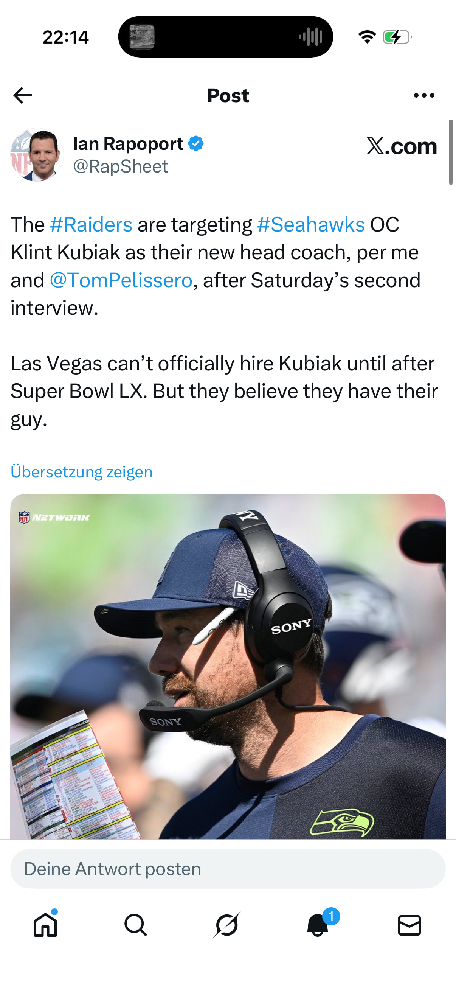Open the @TomPelissero mention
Screen dimensions: 456x992
click(x=121, y=280)
